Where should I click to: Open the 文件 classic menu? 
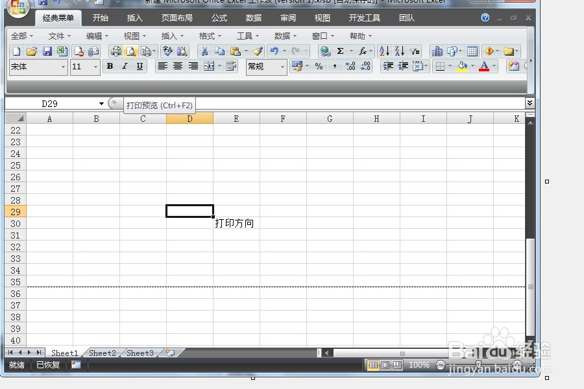[60, 36]
